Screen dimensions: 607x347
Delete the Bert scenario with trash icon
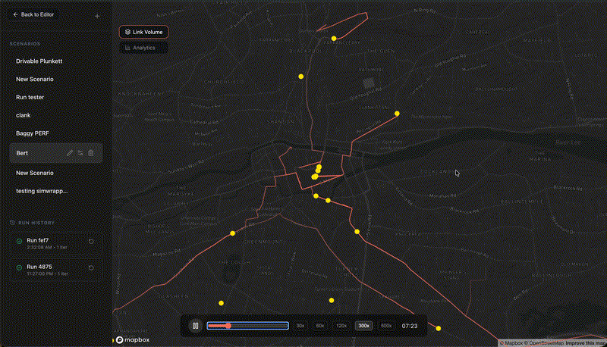[91, 153]
